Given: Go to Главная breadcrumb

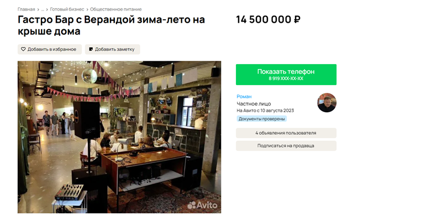Looking at the screenshot, I should (x=26, y=9).
